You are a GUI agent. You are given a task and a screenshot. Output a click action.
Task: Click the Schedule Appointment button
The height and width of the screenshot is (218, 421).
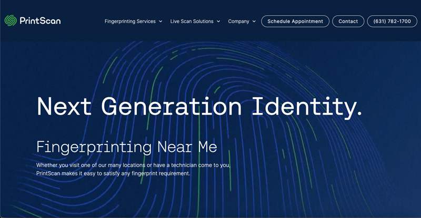[x=295, y=21]
